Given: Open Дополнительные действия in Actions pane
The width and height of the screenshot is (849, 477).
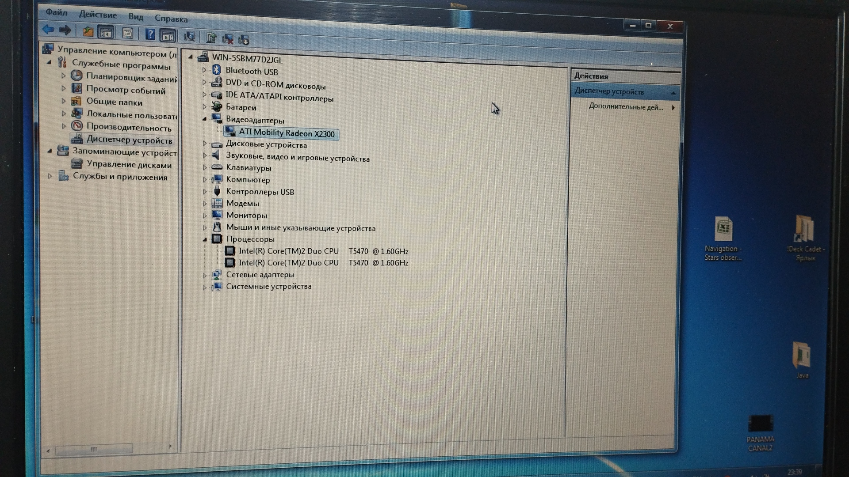Looking at the screenshot, I should (x=625, y=107).
